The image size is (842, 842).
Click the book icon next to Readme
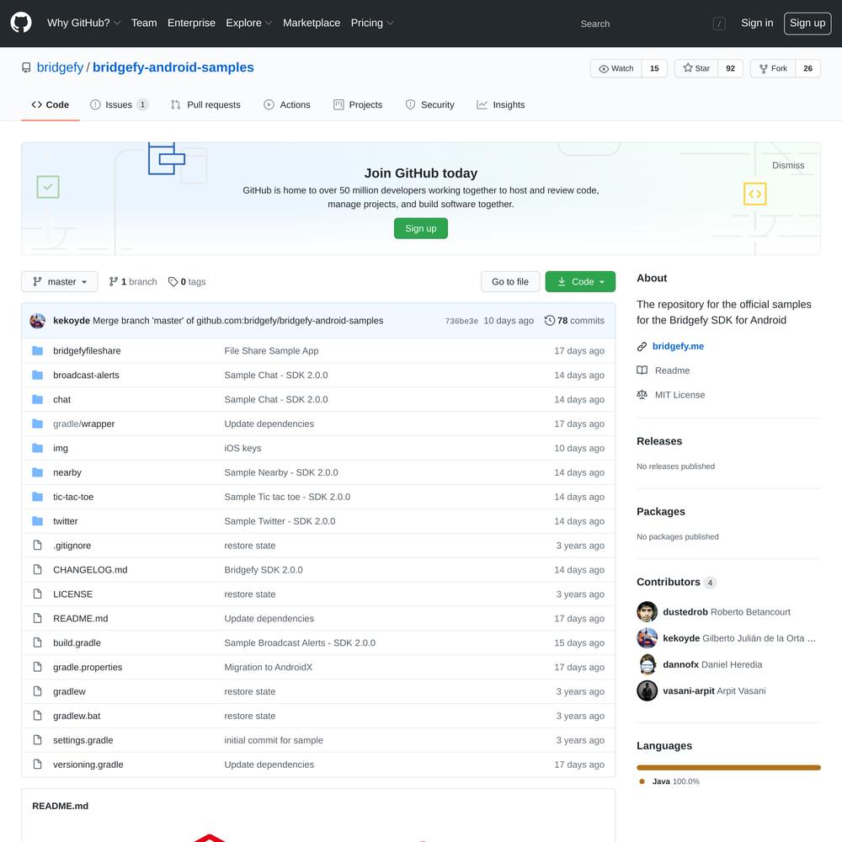coord(642,370)
